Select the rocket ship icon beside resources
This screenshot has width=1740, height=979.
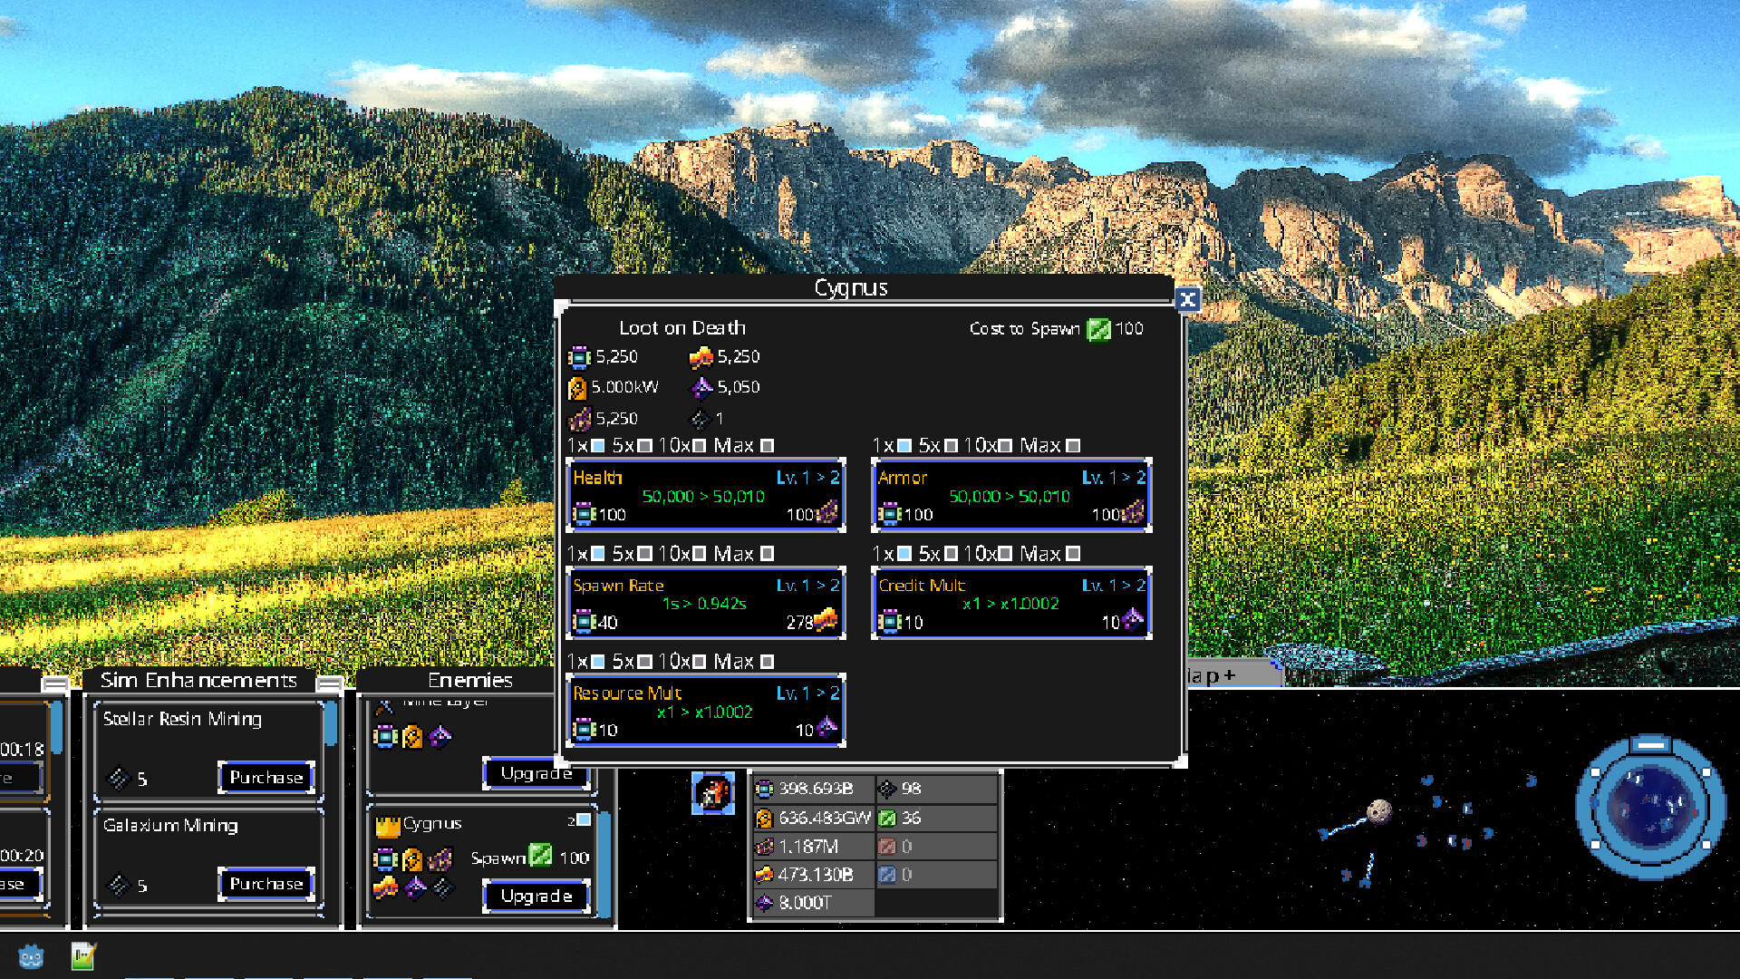[713, 793]
